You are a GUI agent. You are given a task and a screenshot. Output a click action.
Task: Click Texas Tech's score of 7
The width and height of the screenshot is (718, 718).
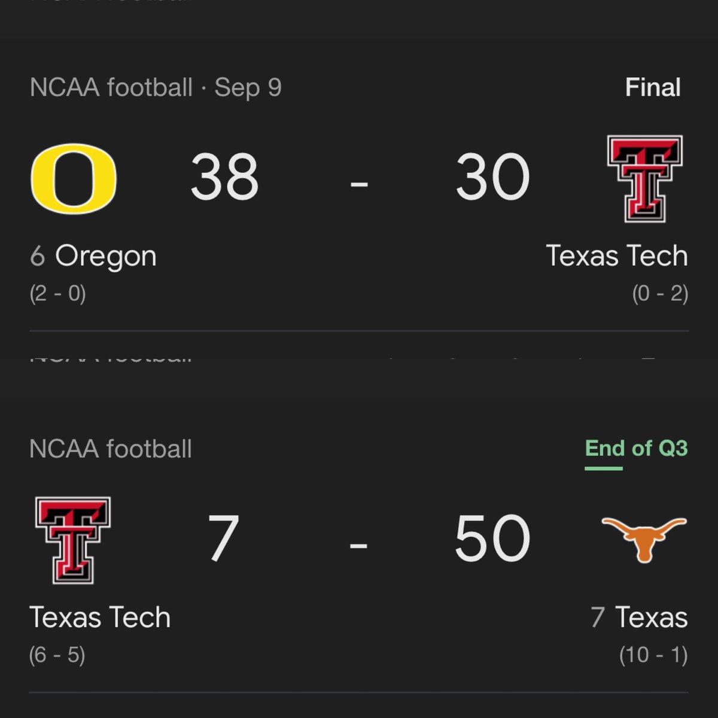point(224,539)
